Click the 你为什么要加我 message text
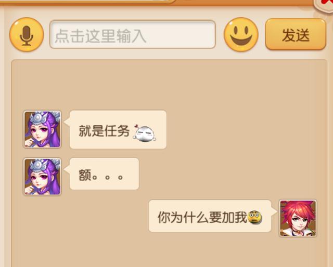The width and height of the screenshot is (333, 267). 202,217
